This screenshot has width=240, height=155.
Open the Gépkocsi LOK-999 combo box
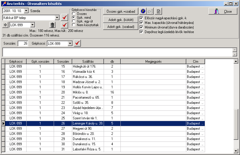pyautogui.click(x=70, y=43)
